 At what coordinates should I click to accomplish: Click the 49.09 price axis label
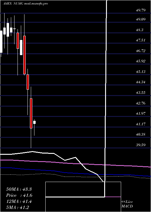[141, 19]
